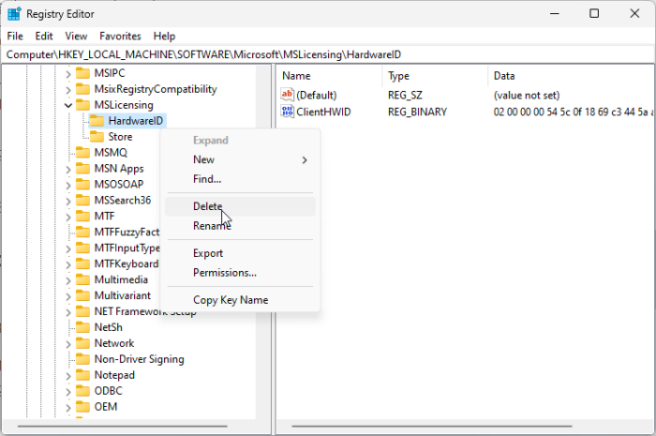Image resolution: width=656 pixels, height=436 pixels.
Task: Click the Store folder icon
Action: 97,137
